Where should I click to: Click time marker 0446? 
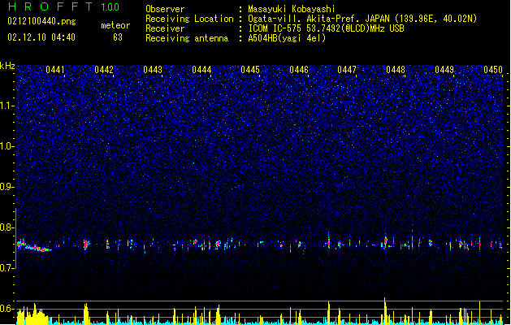click(x=299, y=70)
